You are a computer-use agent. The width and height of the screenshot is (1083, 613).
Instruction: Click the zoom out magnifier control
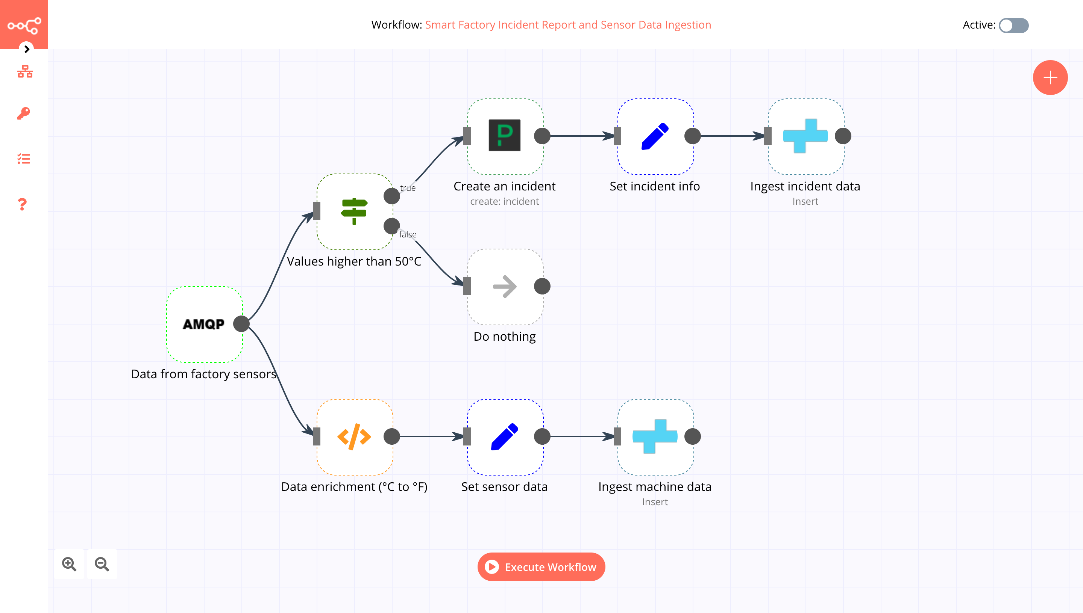[x=103, y=564]
